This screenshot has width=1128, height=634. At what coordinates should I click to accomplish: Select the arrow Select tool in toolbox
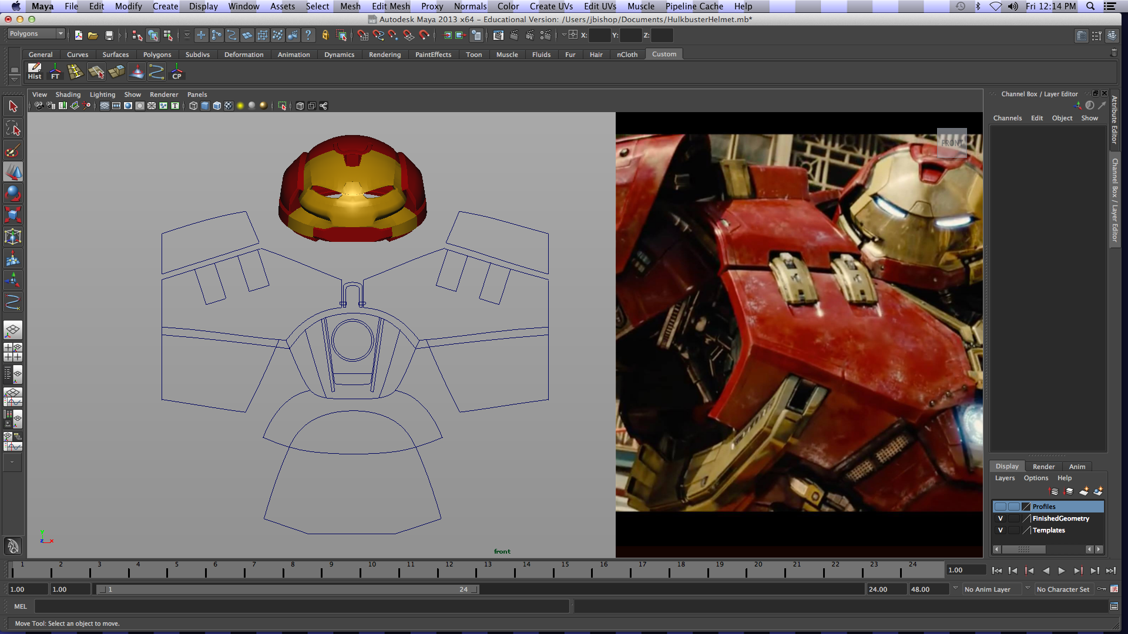click(13, 106)
